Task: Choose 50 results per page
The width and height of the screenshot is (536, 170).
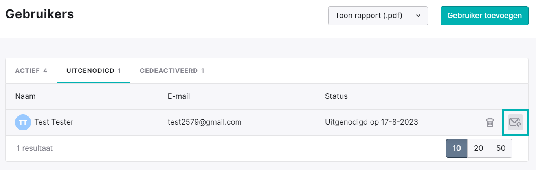Action: pyautogui.click(x=501, y=148)
